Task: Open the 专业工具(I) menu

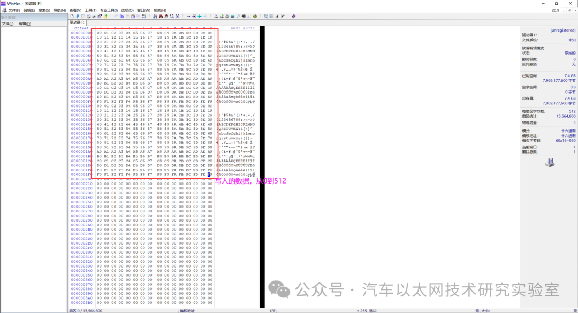Action: coord(109,10)
